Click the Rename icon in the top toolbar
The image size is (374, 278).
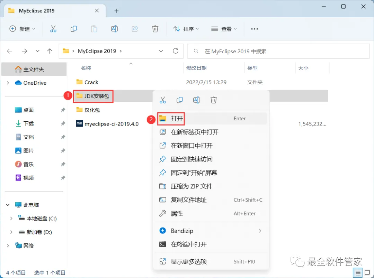(115, 29)
